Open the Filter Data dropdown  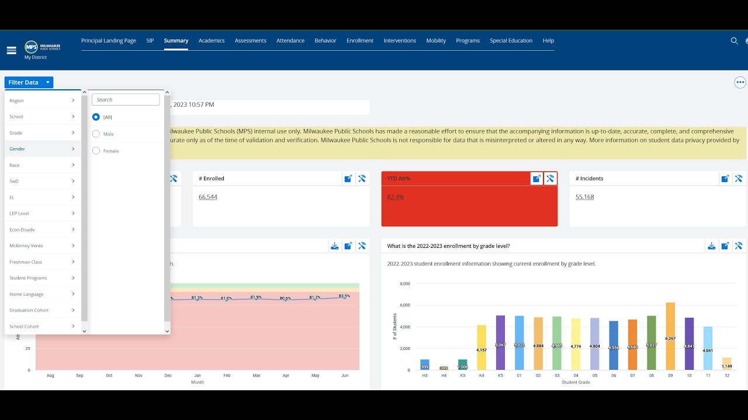pos(29,82)
